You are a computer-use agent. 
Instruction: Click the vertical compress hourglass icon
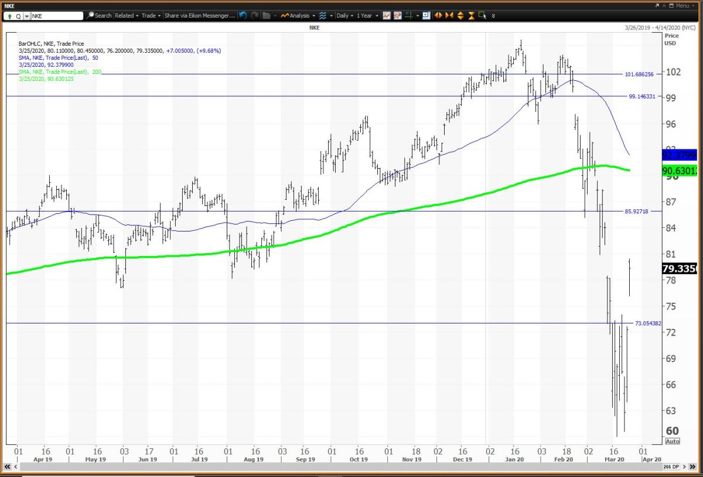[x=470, y=16]
